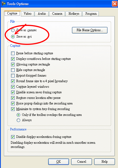
Task: Enable Hide capture rectangle option
Action: (x=13, y=70)
